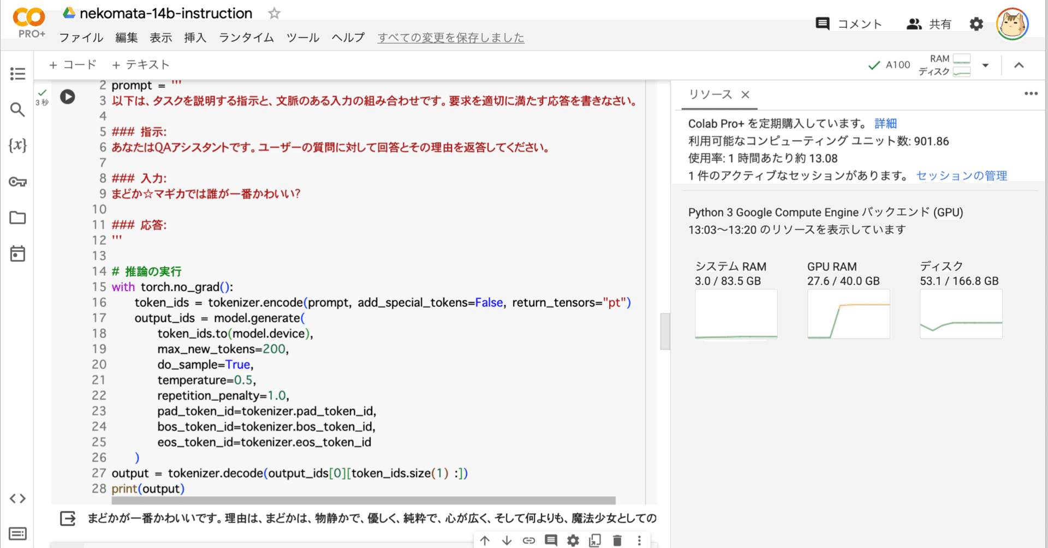
Task: Open Colab settings with the gear icon
Action: pyautogui.click(x=976, y=24)
